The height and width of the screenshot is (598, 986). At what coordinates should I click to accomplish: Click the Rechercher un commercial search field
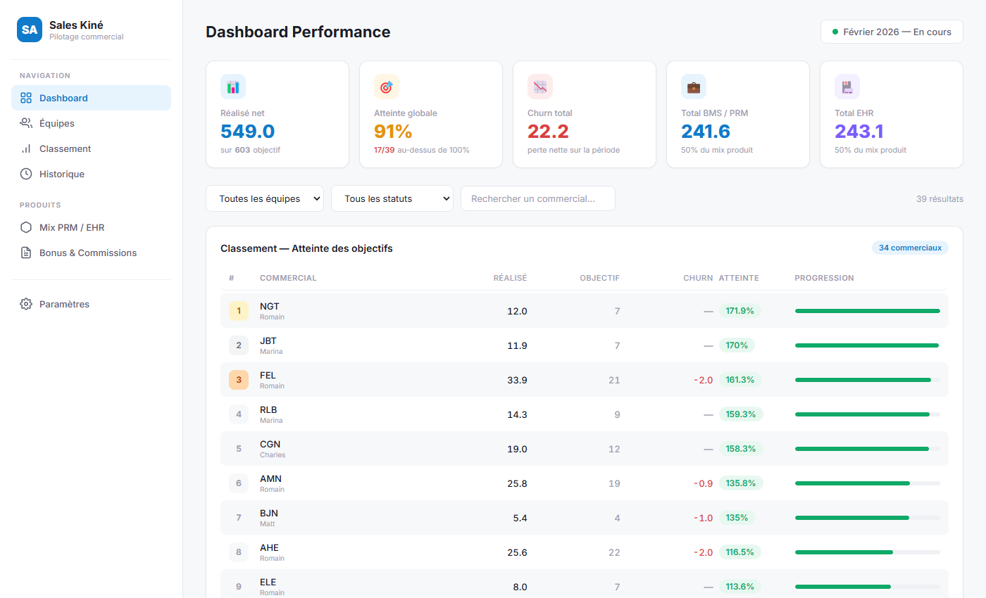click(537, 198)
